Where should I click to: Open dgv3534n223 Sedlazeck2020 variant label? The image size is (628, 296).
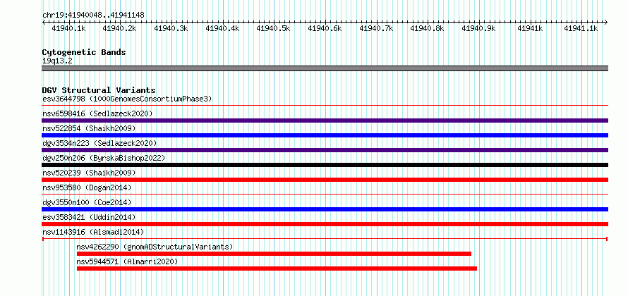point(99,143)
